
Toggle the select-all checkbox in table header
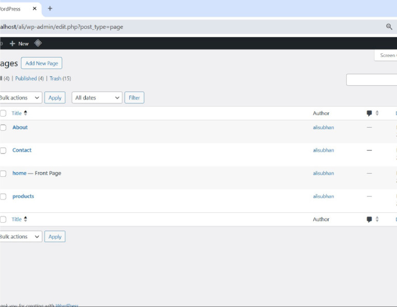3,113
